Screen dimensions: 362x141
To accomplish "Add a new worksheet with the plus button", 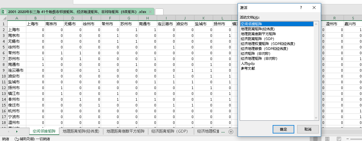I will click(x=231, y=132).
